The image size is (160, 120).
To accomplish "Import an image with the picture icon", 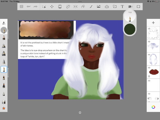I will (x=99, y=7).
